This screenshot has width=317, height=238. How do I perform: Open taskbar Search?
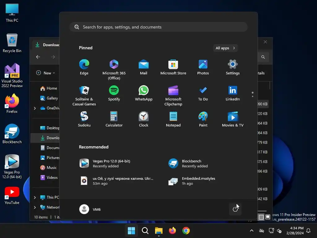tap(145, 231)
